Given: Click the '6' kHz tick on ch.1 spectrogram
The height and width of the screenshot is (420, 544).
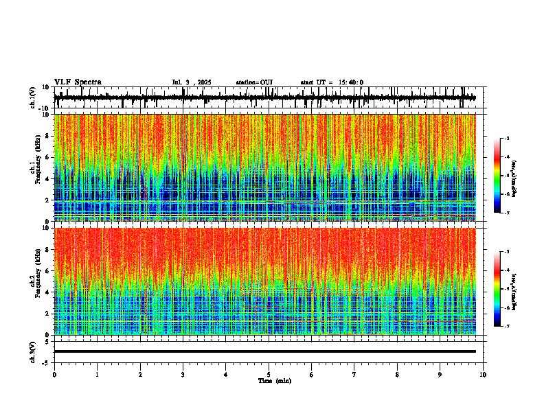Looking at the screenshot, I should tap(47, 157).
